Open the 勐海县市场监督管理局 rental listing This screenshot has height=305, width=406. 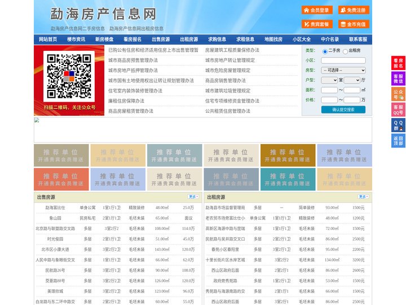tap(225, 208)
